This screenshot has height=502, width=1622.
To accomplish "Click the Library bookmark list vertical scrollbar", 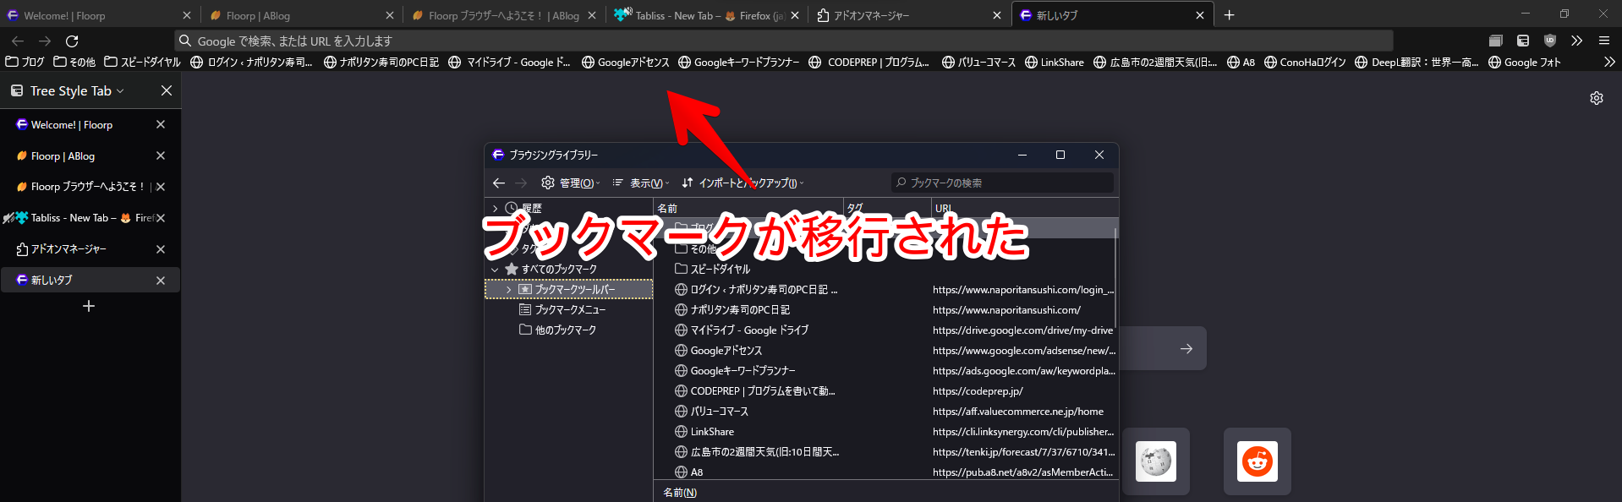I will click(x=1116, y=277).
